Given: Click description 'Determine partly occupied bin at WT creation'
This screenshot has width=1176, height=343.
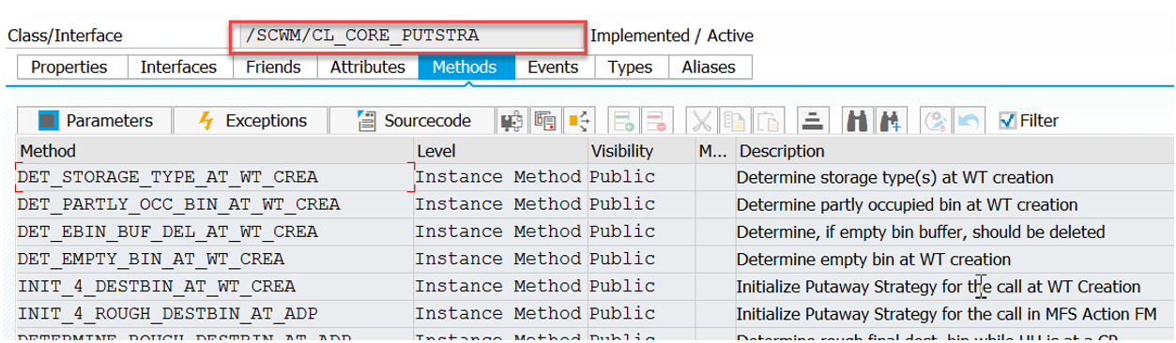Looking at the screenshot, I should [907, 204].
